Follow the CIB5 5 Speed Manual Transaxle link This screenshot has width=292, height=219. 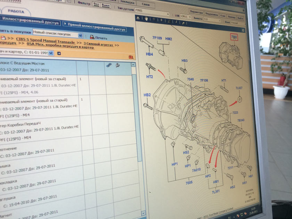(46, 41)
